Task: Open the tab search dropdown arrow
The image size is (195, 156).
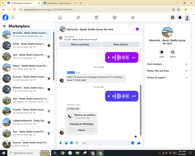Action: (3, 3)
